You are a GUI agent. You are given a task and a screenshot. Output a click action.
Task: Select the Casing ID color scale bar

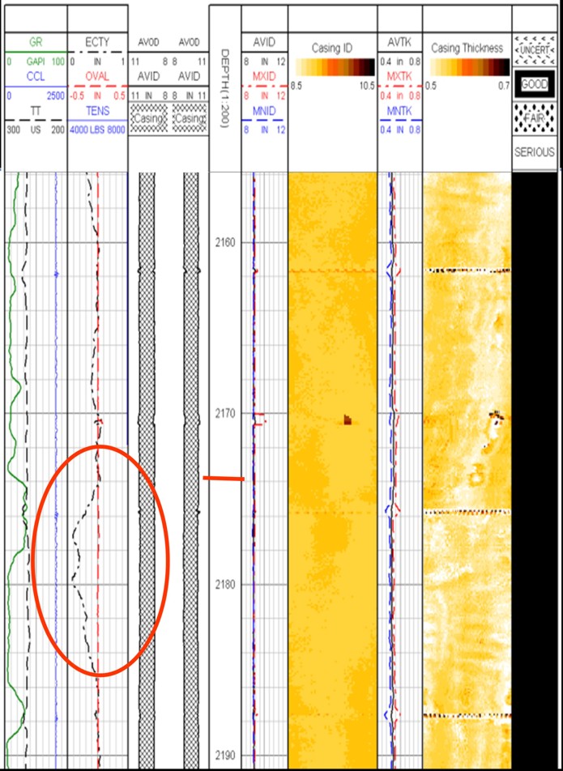tap(332, 66)
